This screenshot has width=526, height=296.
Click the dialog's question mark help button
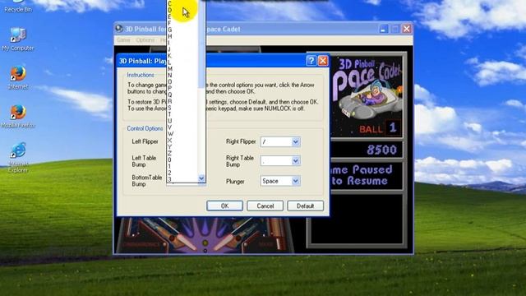(311, 61)
